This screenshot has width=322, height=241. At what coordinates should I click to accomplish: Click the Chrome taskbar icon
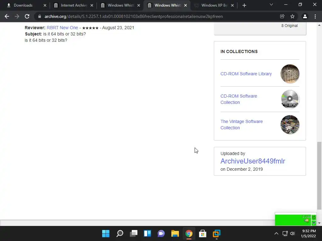pyautogui.click(x=189, y=233)
